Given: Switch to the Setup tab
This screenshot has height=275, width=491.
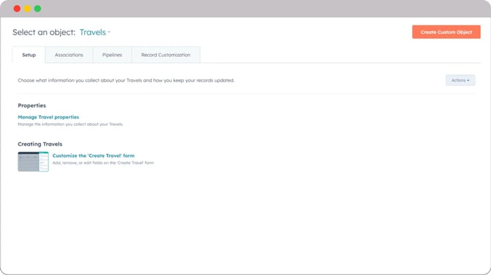Looking at the screenshot, I should 29,55.
